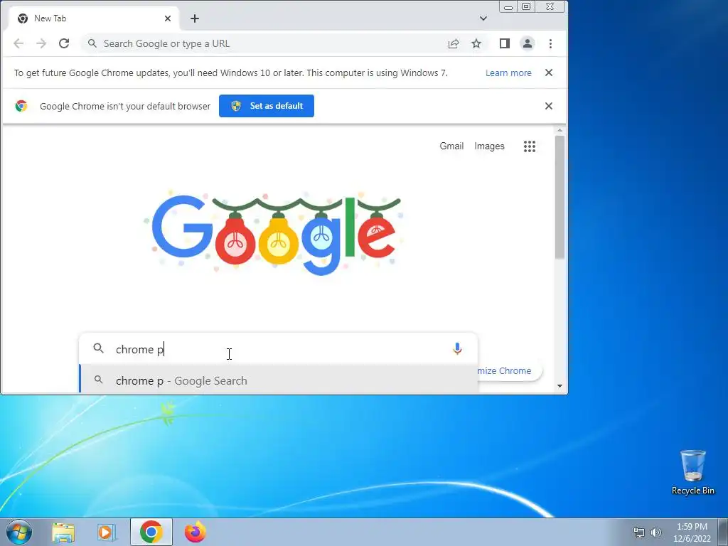
Task: Open Chrome's three-dot menu
Action: pos(551,43)
